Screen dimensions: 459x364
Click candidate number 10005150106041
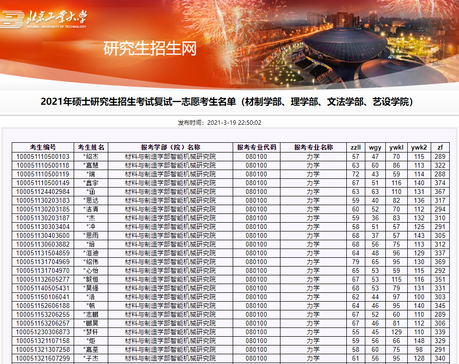coord(43,297)
